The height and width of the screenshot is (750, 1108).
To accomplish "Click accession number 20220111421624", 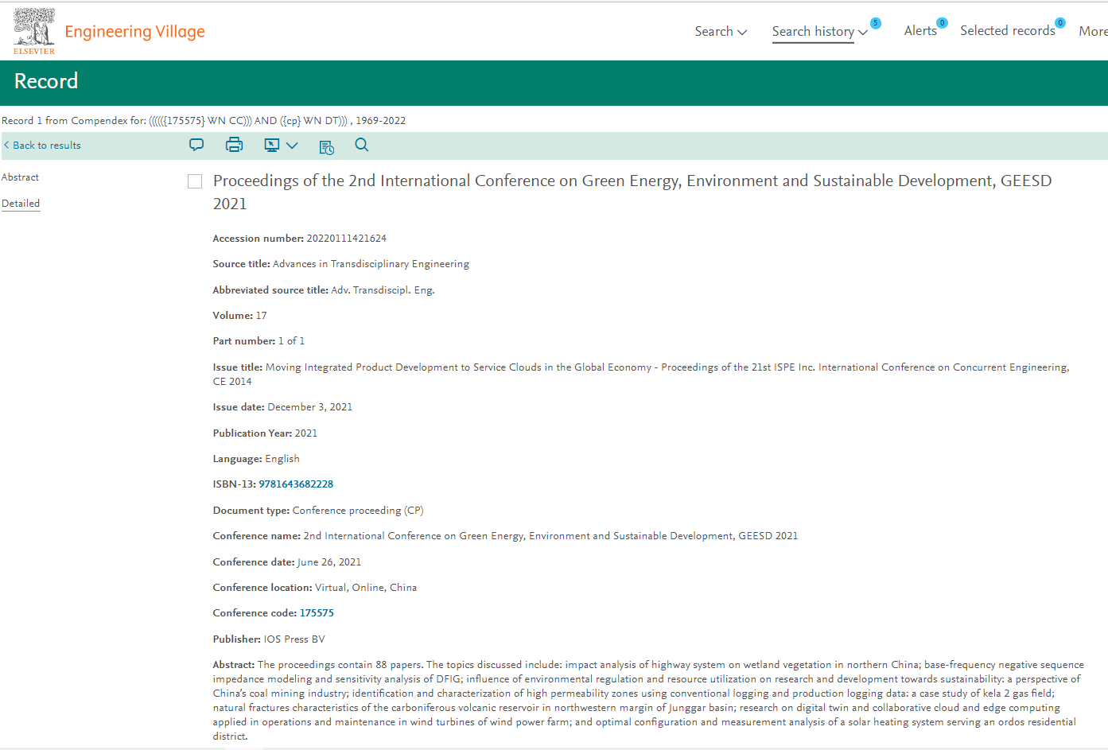I will click(x=346, y=239).
